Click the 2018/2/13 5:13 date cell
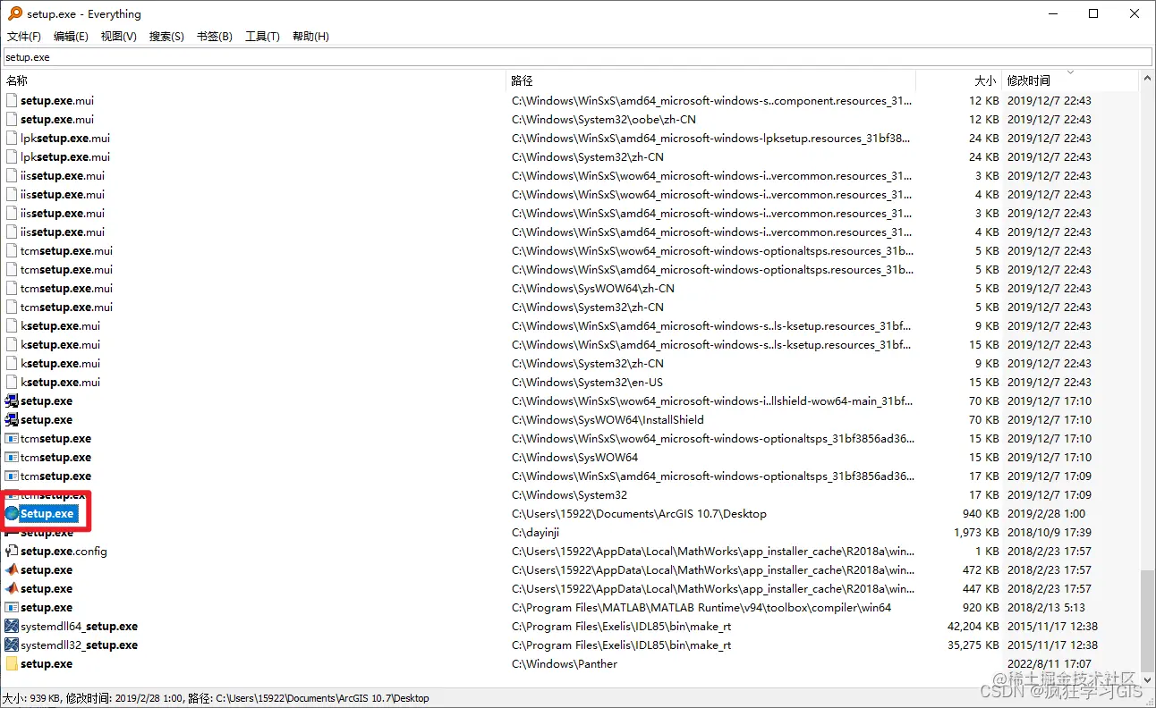Image resolution: width=1156 pixels, height=708 pixels. coord(1046,608)
